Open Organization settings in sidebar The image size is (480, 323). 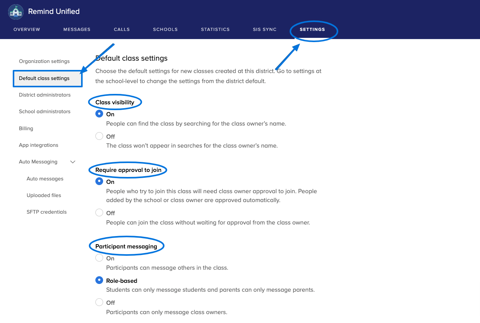[44, 61]
